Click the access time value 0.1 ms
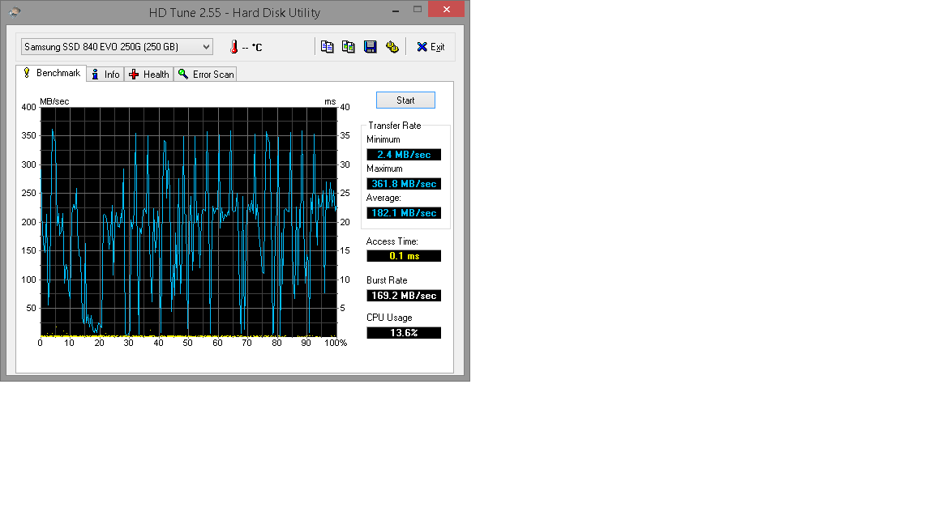 click(x=404, y=256)
